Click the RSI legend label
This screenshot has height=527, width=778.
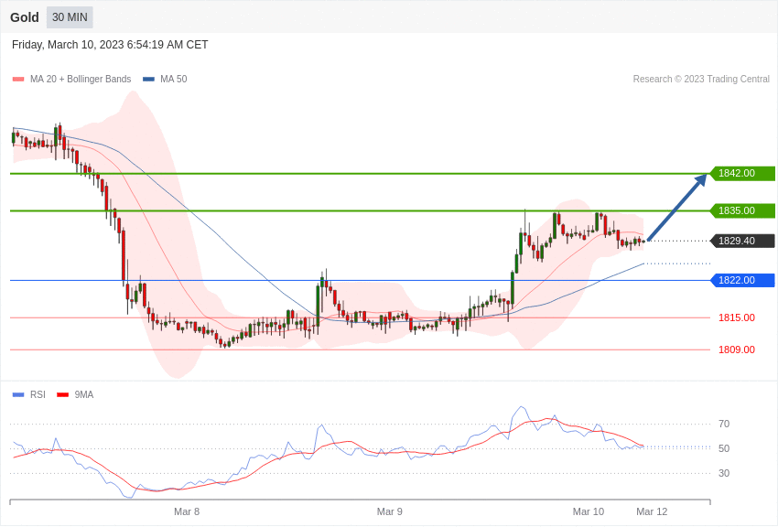pyautogui.click(x=38, y=394)
